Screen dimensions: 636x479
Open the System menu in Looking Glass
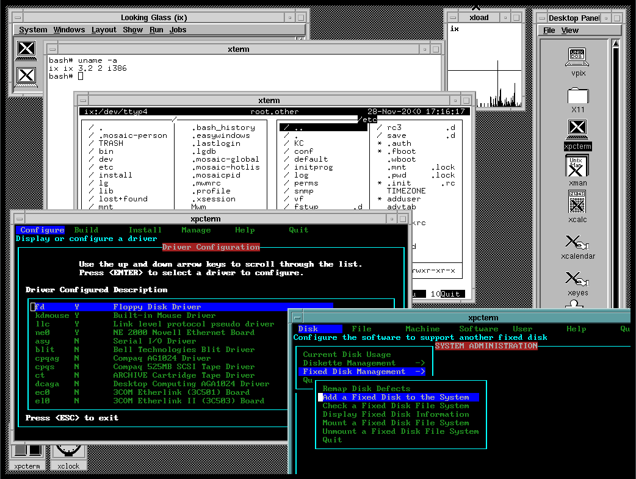[33, 30]
